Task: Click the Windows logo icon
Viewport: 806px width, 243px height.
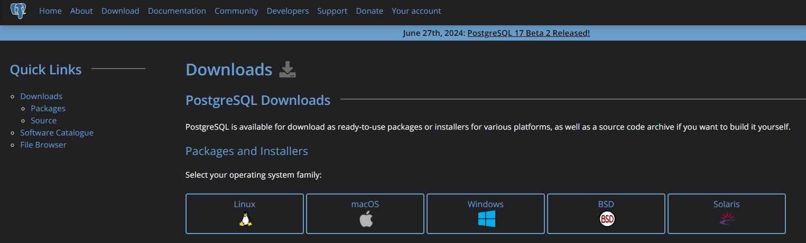Action: click(486, 219)
